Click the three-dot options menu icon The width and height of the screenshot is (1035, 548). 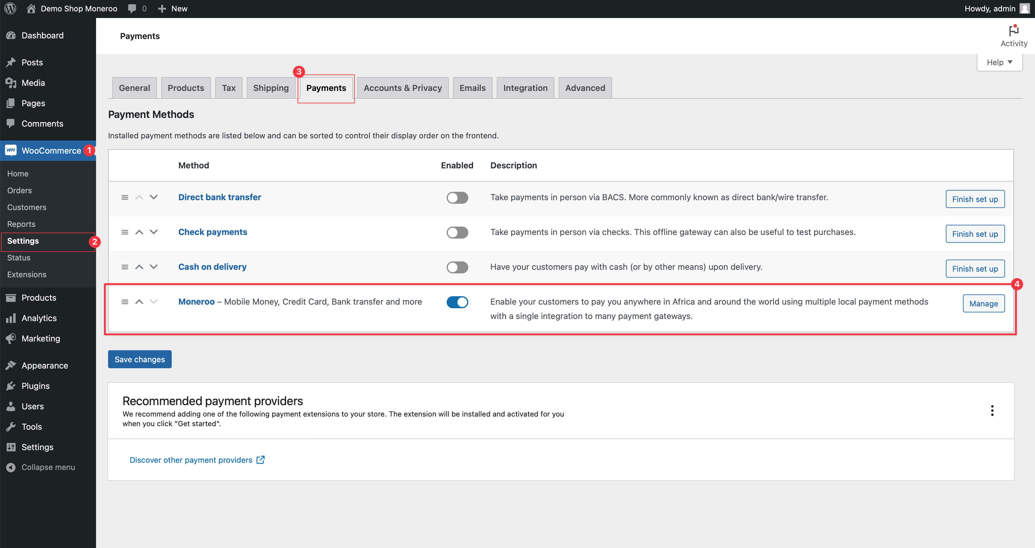[x=992, y=411]
